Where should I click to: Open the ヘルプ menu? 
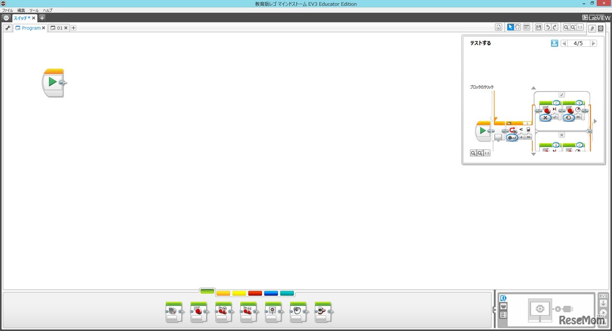[48, 10]
